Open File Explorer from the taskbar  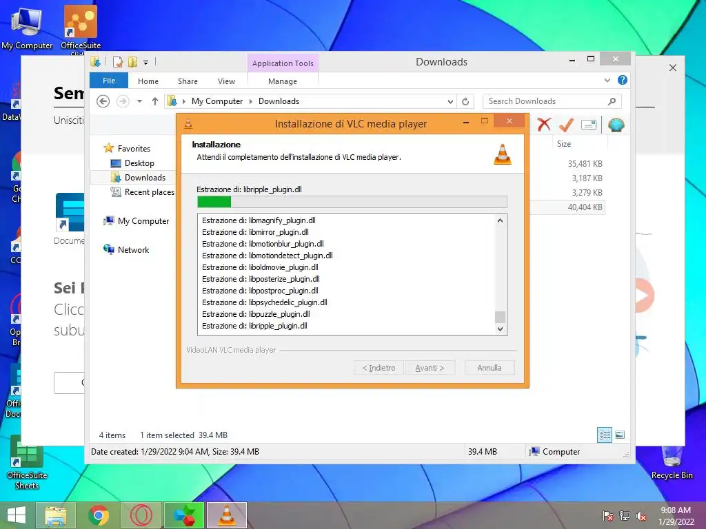click(x=56, y=515)
